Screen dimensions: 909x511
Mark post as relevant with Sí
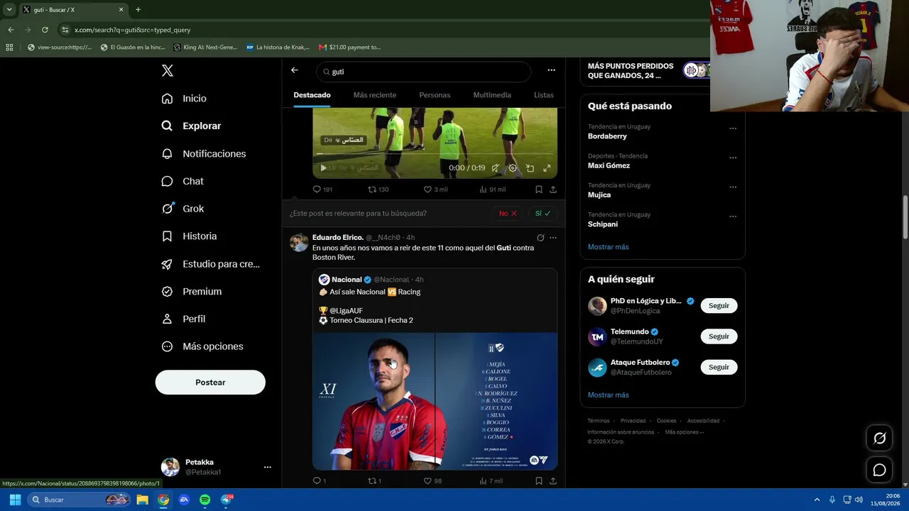pyautogui.click(x=543, y=213)
